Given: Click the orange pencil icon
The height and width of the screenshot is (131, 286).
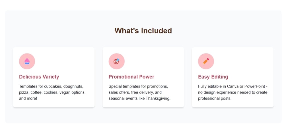Looking at the screenshot, I should tap(206, 61).
